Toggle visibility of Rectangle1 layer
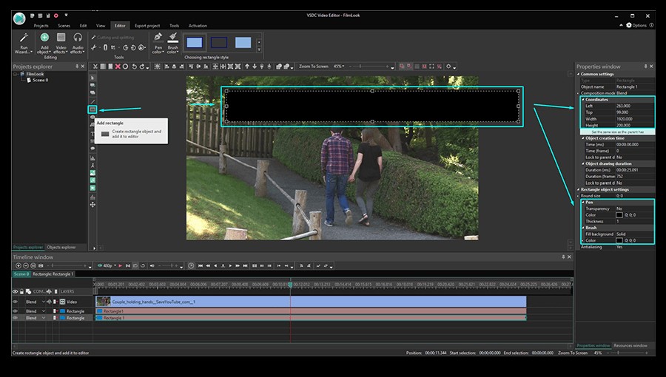666x377 pixels. [16, 311]
